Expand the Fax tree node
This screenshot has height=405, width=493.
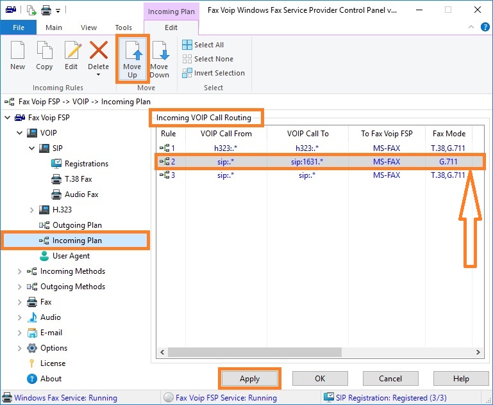[19, 302]
